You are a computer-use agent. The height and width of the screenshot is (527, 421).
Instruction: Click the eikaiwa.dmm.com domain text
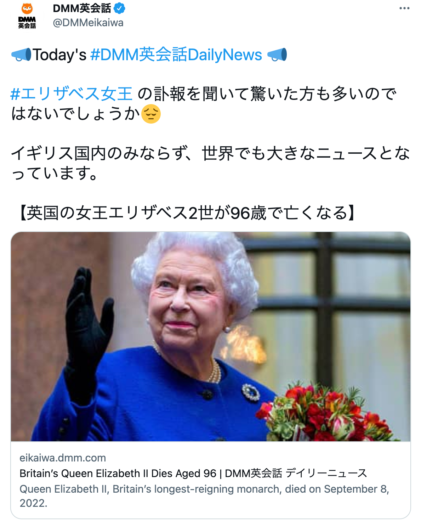coord(63,458)
